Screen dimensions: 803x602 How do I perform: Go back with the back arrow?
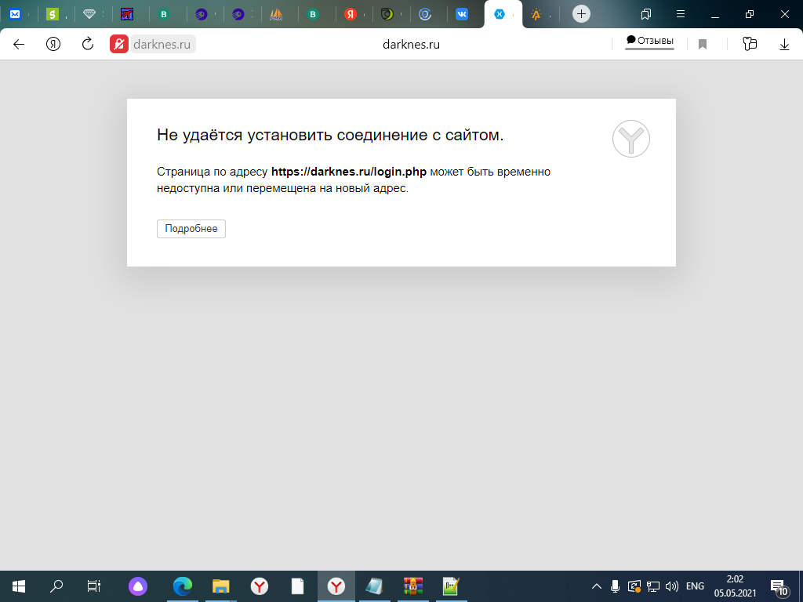(x=19, y=45)
